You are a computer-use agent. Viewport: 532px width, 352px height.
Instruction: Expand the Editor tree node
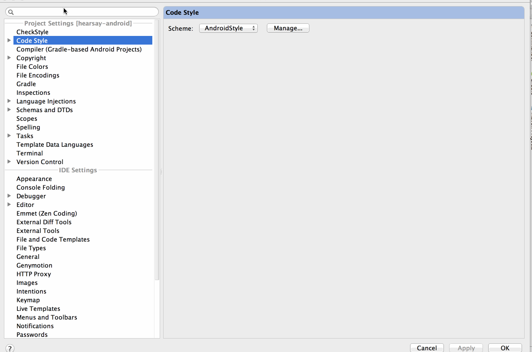click(9, 204)
